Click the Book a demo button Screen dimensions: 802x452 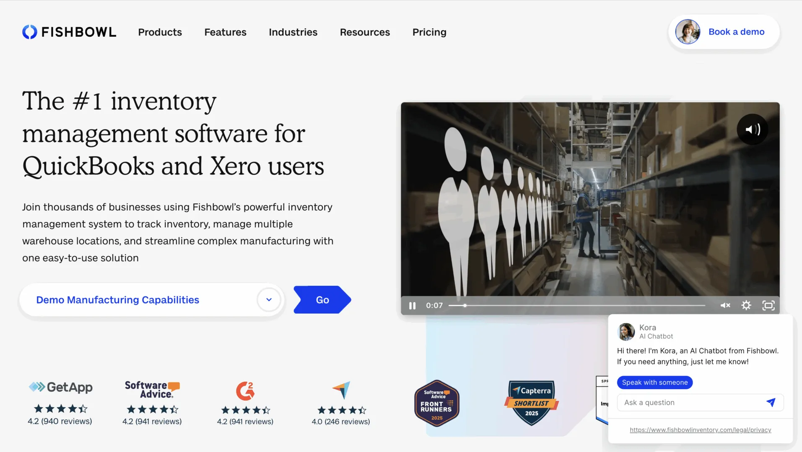tap(724, 32)
